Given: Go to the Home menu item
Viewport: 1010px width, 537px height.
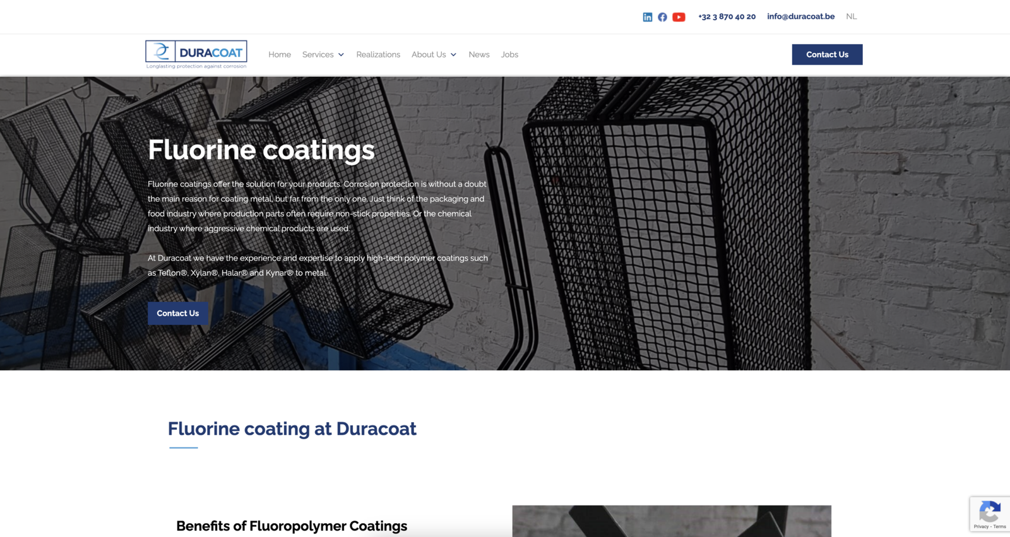Looking at the screenshot, I should tap(280, 55).
